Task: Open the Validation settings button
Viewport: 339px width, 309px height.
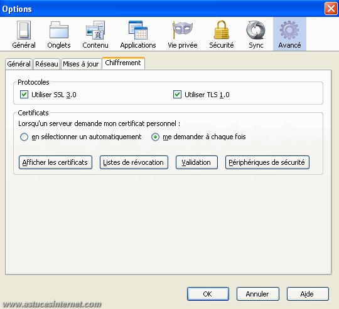Action: 196,162
